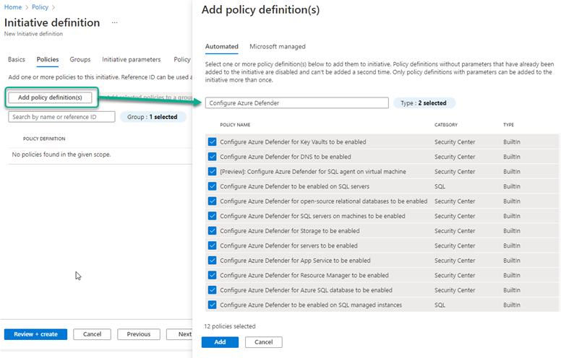Toggle checkbox for Azure Defender for servers
This screenshot has height=358, width=561.
coord(213,246)
